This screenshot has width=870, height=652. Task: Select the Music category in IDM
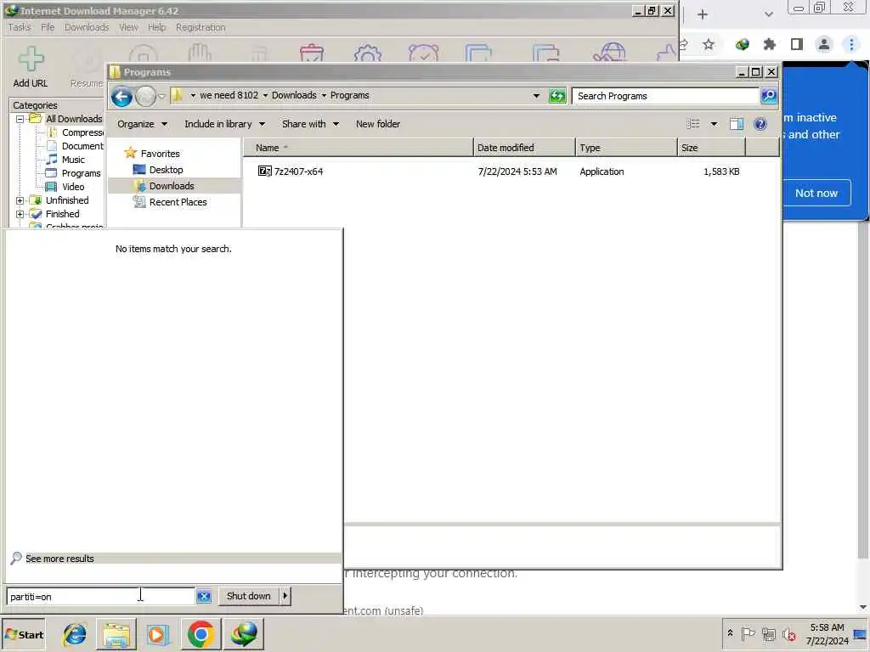click(x=73, y=160)
